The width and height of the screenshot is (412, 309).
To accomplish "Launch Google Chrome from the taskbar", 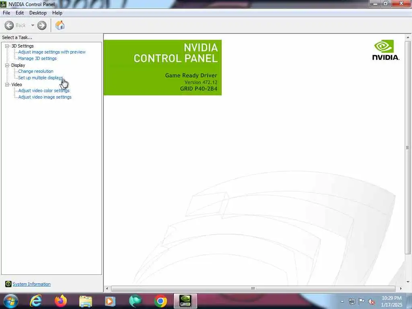I will 161,301.
